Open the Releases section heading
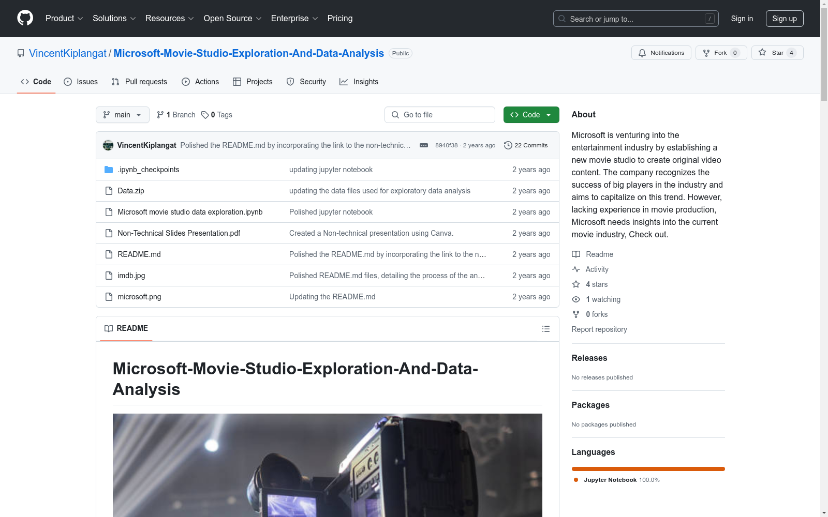 click(589, 358)
